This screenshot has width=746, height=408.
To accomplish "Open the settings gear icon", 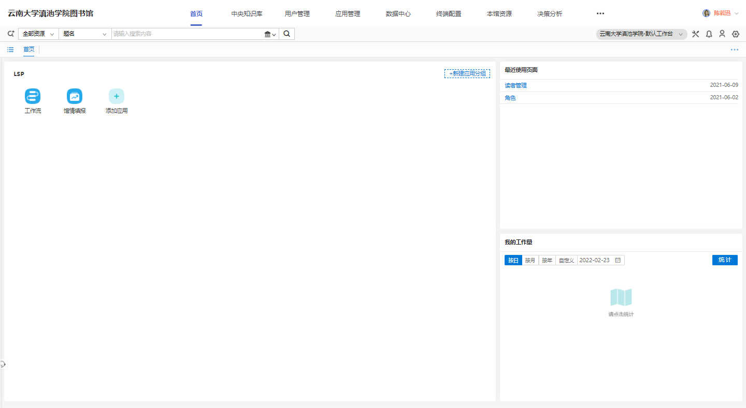I will point(736,34).
